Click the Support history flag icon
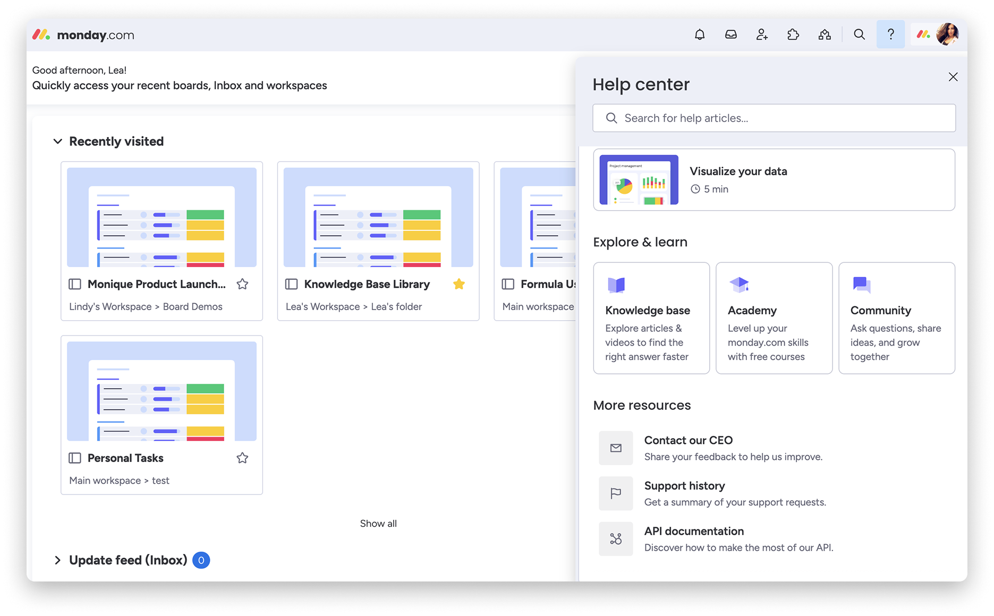The width and height of the screenshot is (994, 616). point(616,493)
